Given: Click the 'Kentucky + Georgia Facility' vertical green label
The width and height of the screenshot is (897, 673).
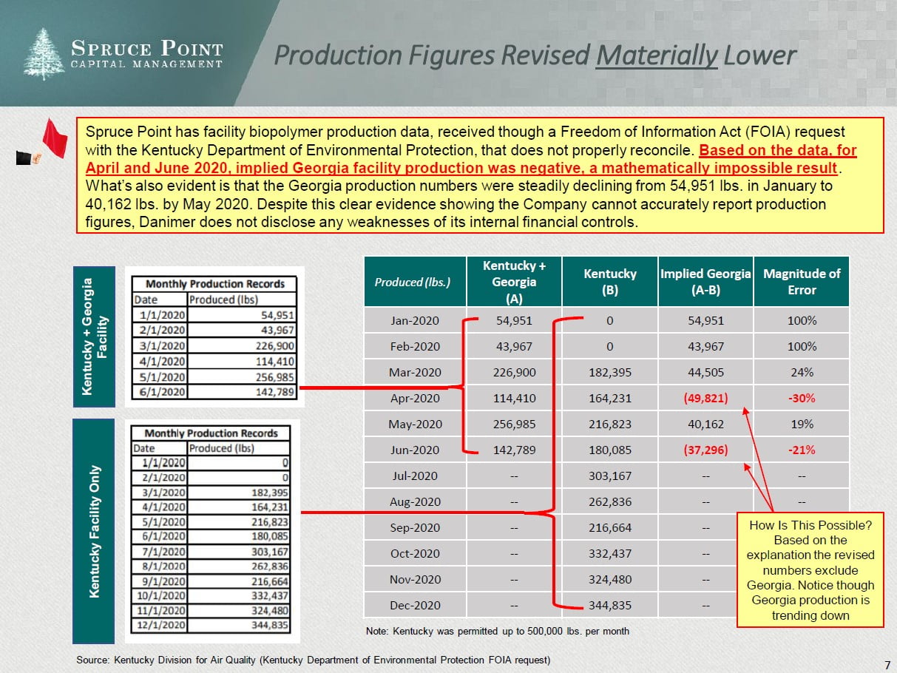Looking at the screenshot, I should (93, 336).
